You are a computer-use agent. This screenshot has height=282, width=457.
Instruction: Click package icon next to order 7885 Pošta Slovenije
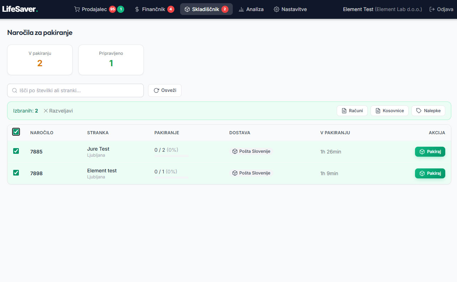235,151
